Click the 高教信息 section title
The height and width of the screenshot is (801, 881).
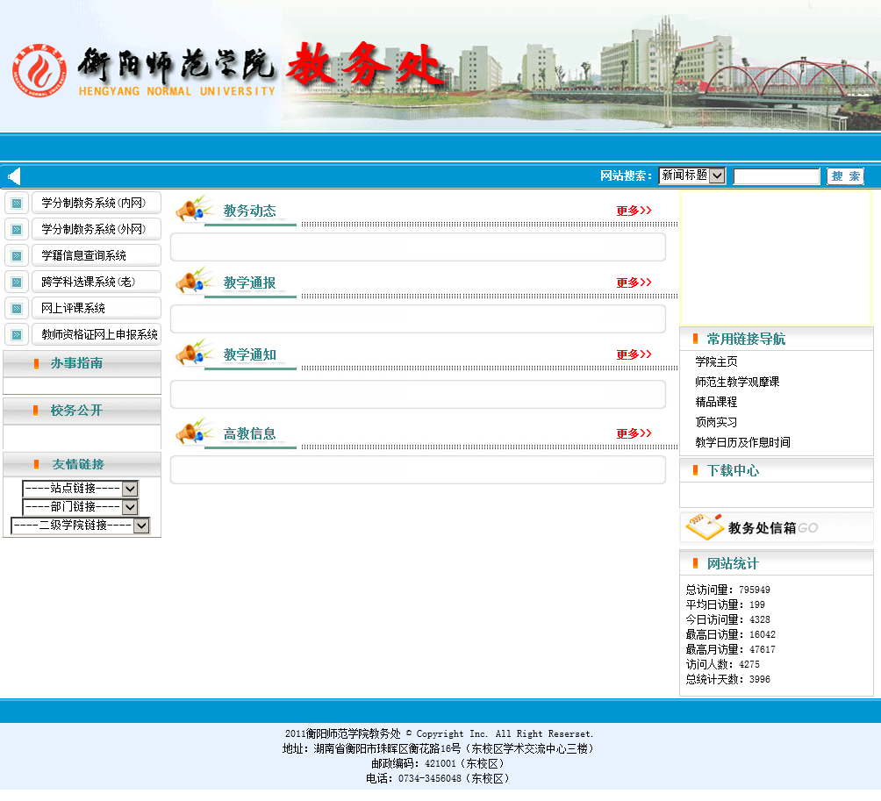pos(250,433)
